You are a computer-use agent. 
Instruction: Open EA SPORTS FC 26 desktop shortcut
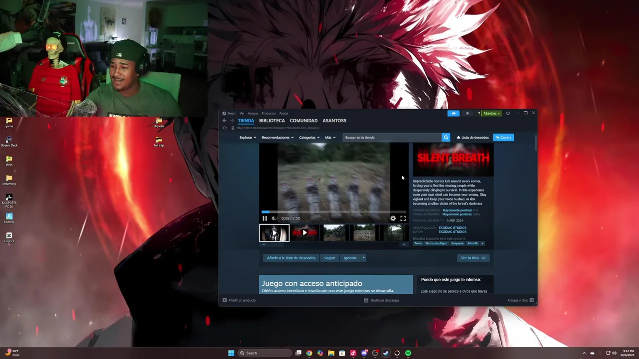[x=9, y=201]
